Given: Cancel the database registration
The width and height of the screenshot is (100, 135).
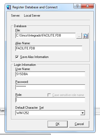Looking at the screenshot, I should pos(79,124).
